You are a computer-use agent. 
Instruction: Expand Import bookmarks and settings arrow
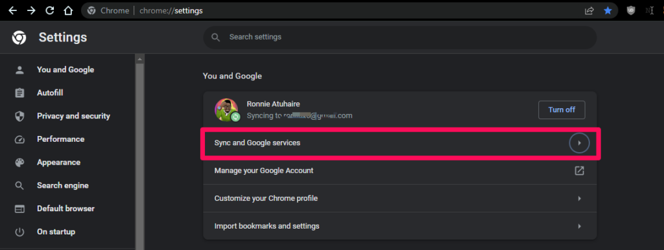(x=579, y=226)
